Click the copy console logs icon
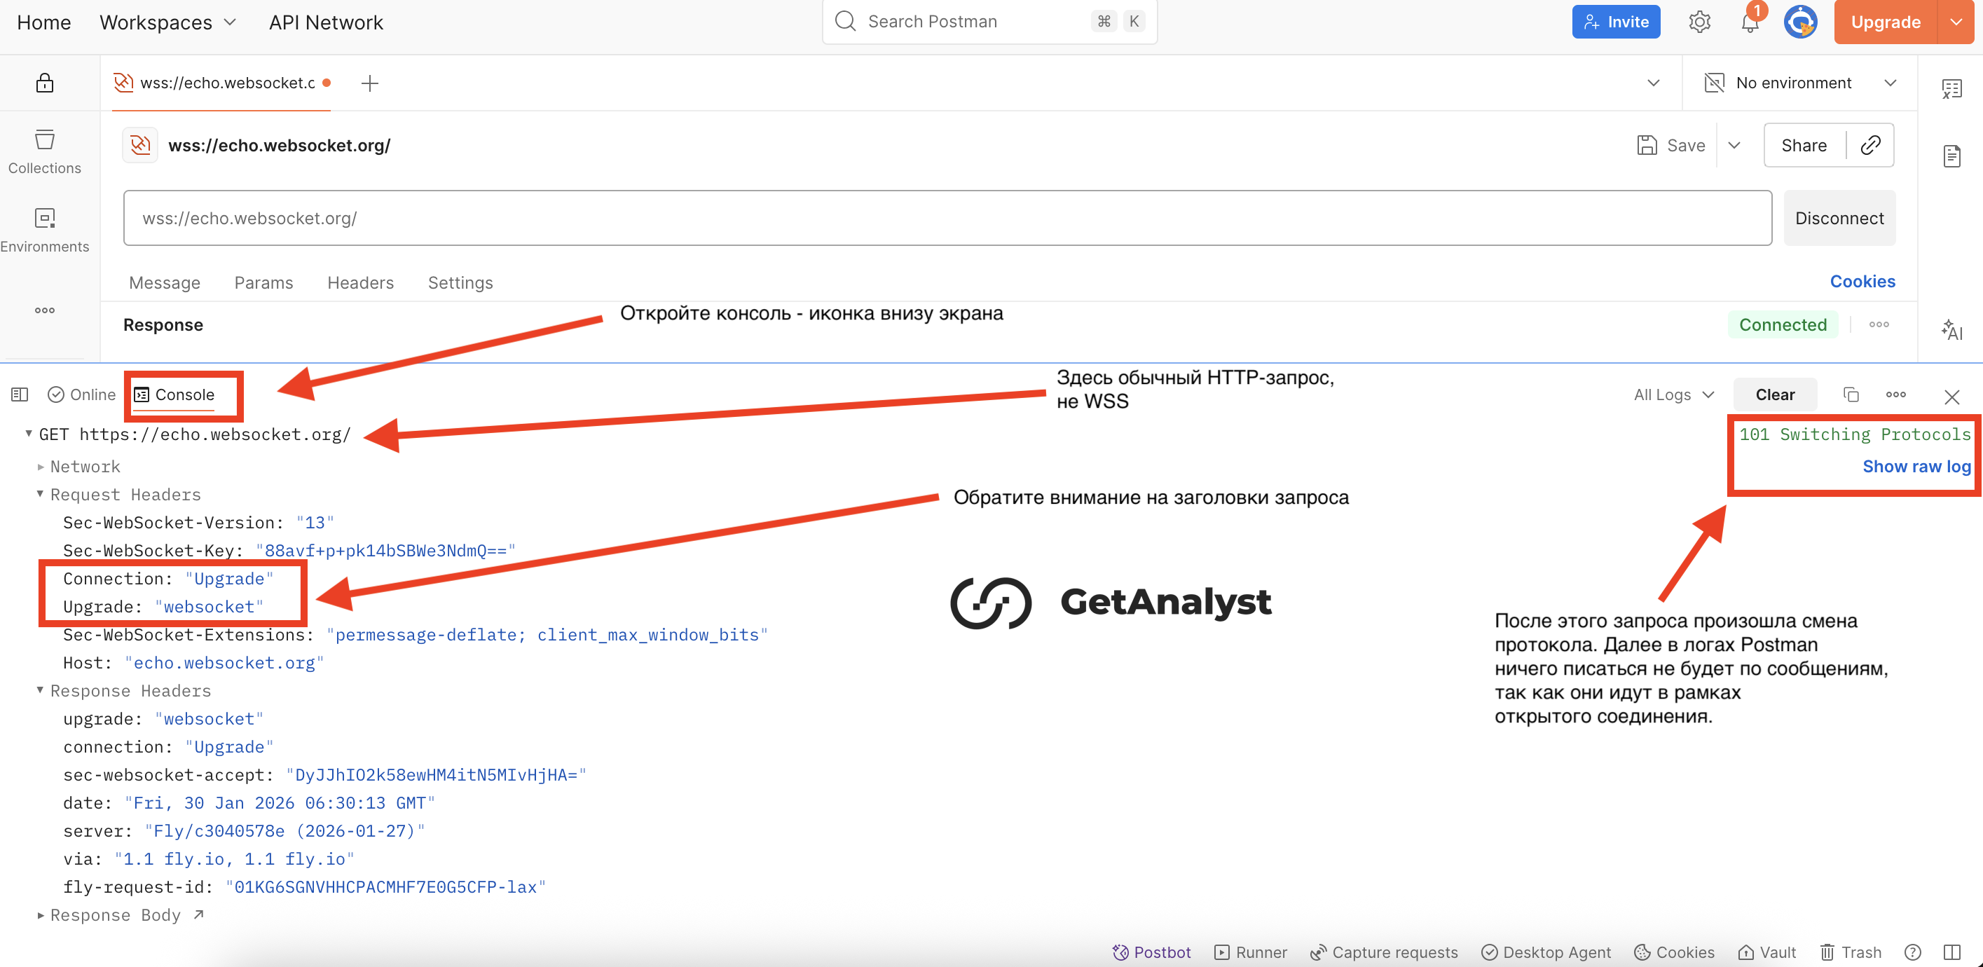The height and width of the screenshot is (967, 1983). (x=1851, y=395)
